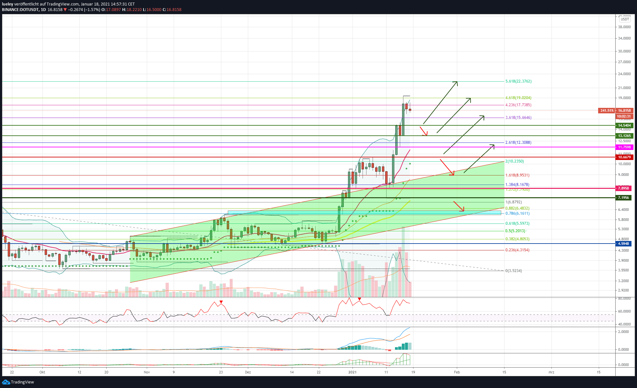
Task: Select the 4.618(19.0204) Fibonacci label
Action: (518, 98)
